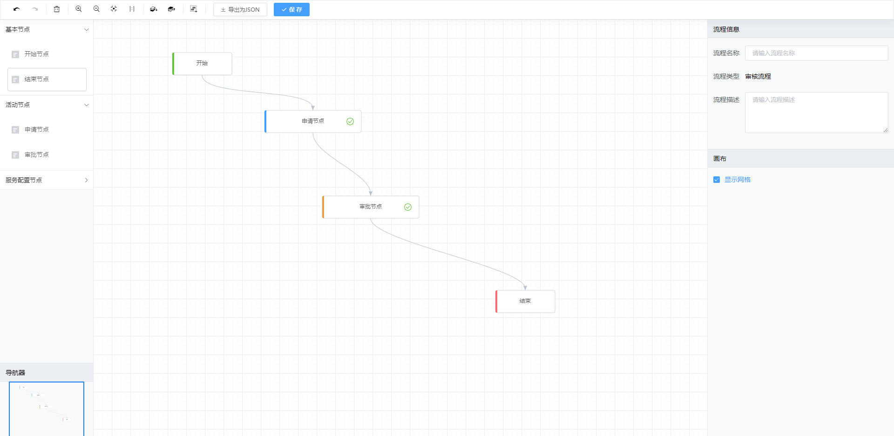Zoom out the canvas with magnifier minus

pyautogui.click(x=96, y=9)
